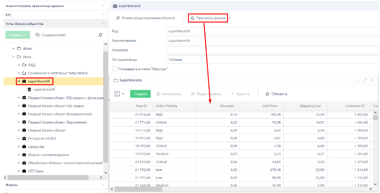
Task: Select the superStoreUS child table item
Action: [44, 89]
